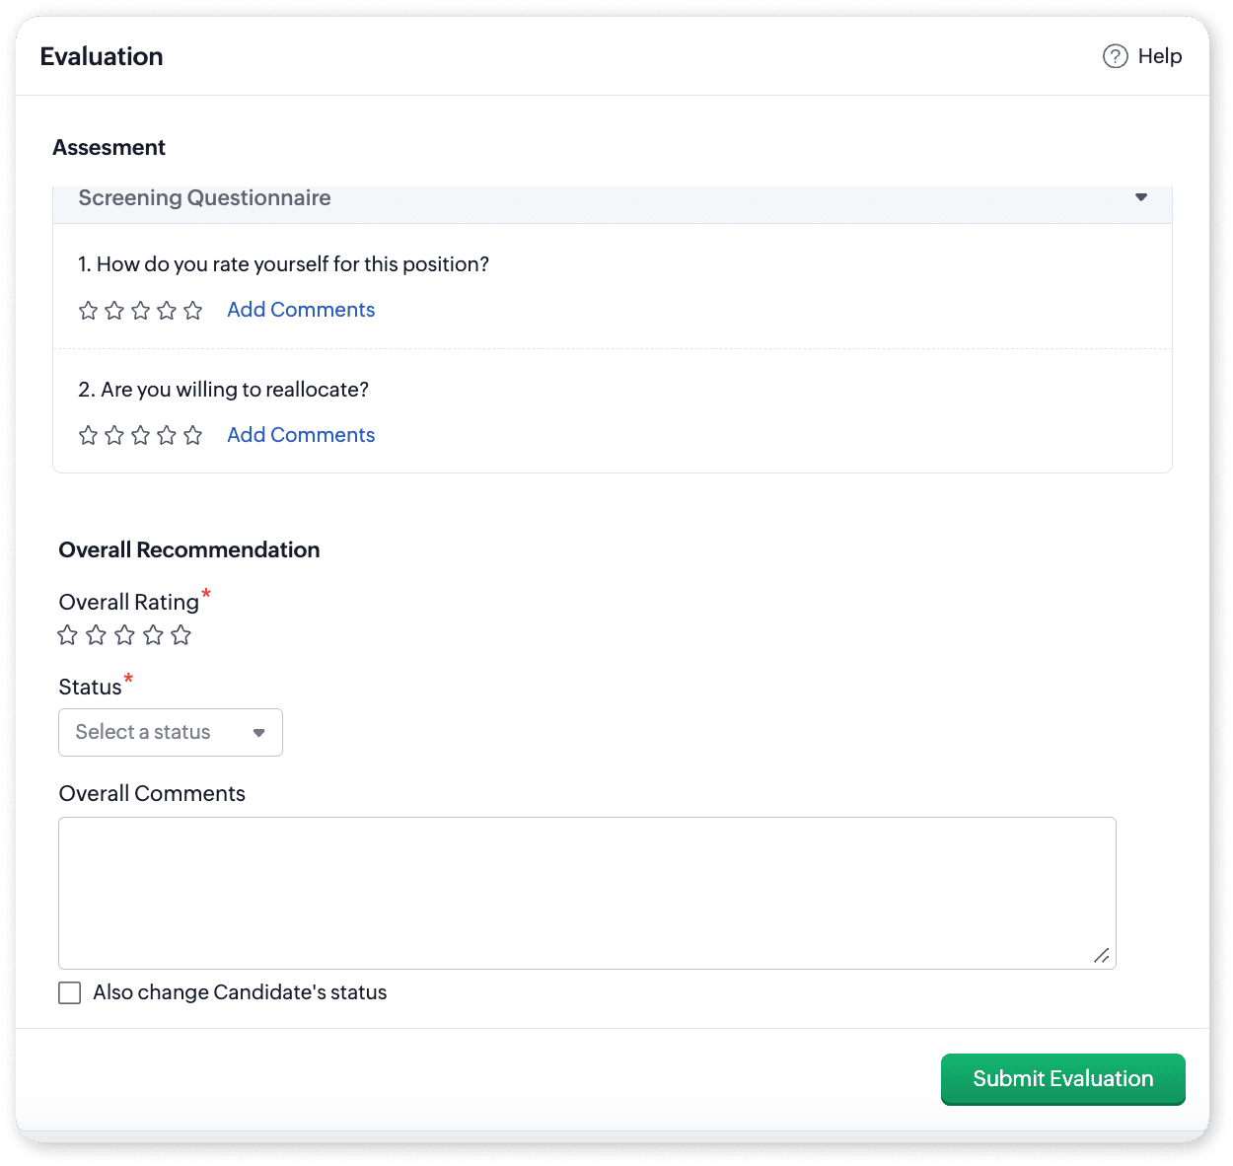Grab the Overall Comments resize handle
The height and width of the screenshot is (1166, 1233).
click(1102, 955)
